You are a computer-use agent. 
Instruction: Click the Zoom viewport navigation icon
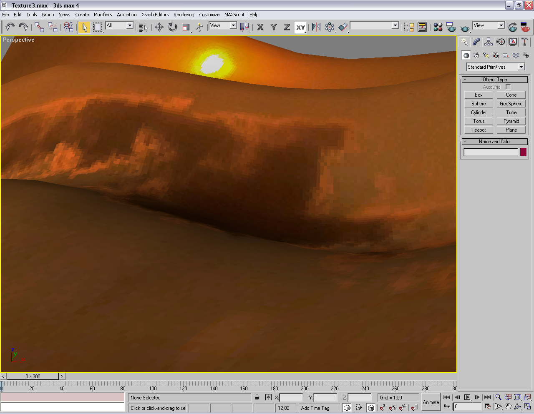point(498,397)
